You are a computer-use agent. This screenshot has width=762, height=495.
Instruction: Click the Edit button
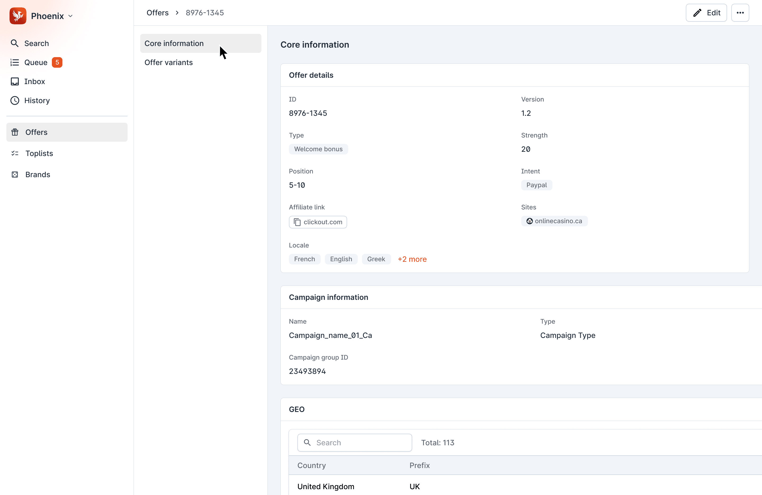(706, 13)
